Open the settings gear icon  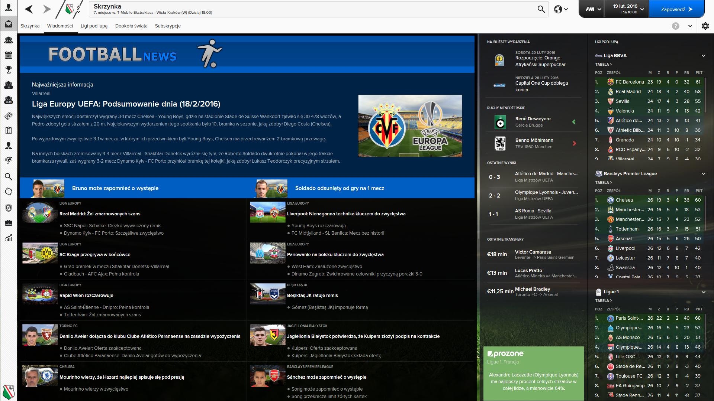pyautogui.click(x=705, y=26)
